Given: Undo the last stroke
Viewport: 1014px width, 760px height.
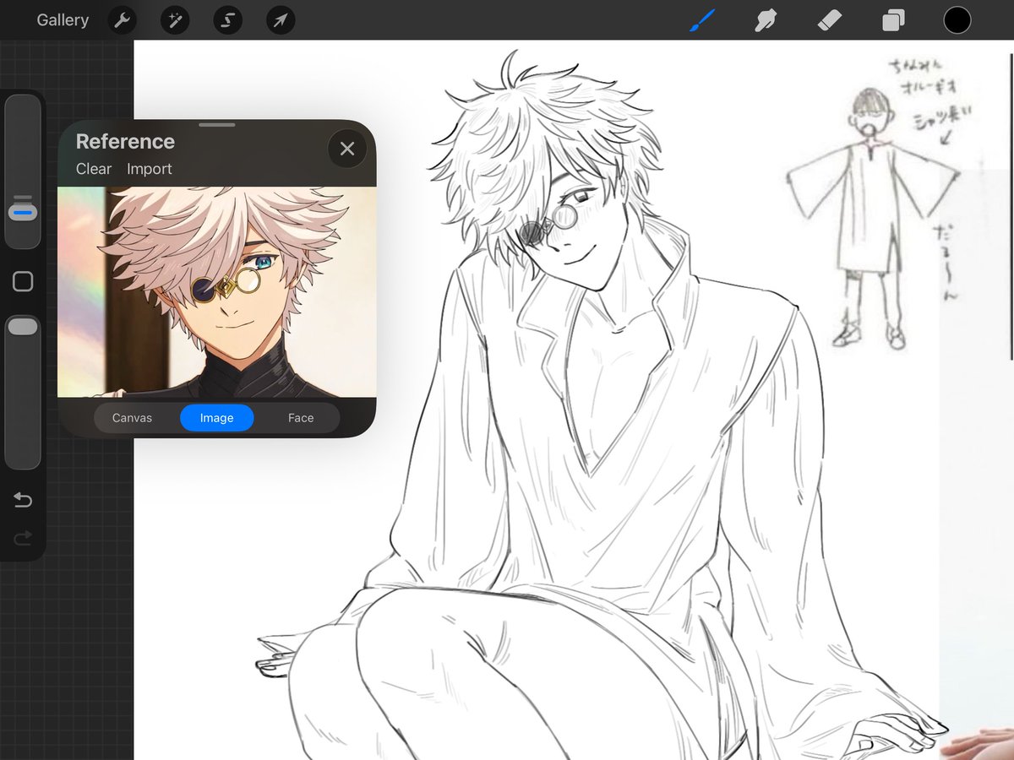Looking at the screenshot, I should tap(23, 501).
